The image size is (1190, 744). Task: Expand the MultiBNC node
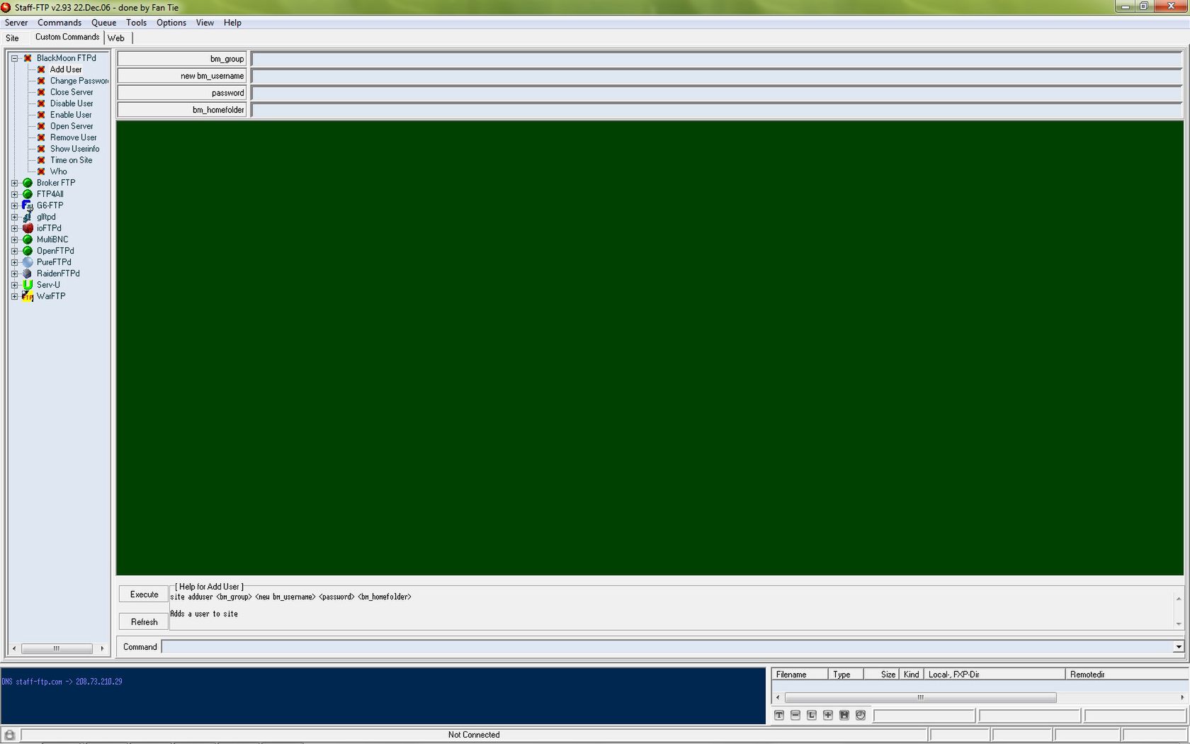(x=14, y=239)
